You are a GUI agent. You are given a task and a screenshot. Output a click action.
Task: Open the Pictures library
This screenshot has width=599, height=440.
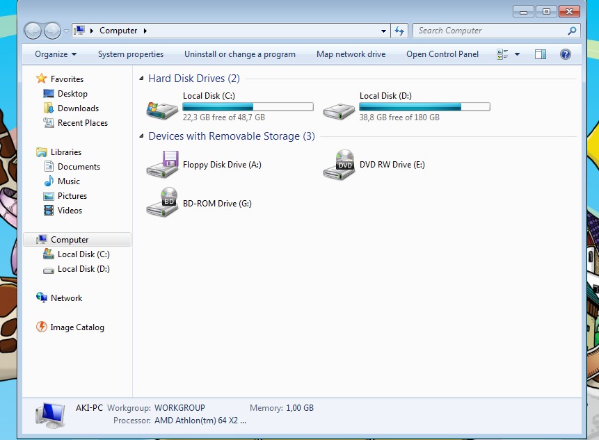(72, 196)
